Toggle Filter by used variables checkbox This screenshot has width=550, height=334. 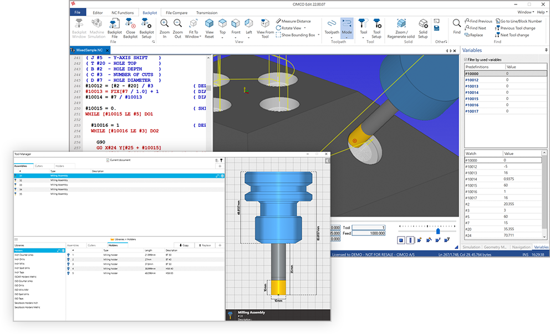pyautogui.click(x=466, y=60)
